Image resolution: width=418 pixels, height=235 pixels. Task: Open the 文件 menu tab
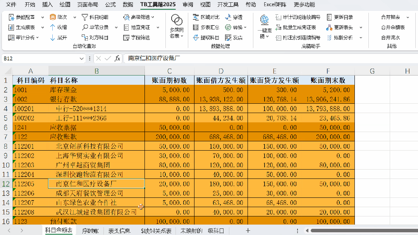pos(11,5)
